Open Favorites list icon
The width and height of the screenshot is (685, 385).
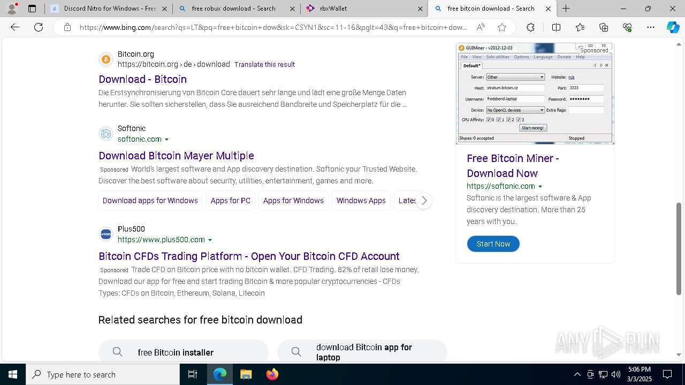click(580, 27)
